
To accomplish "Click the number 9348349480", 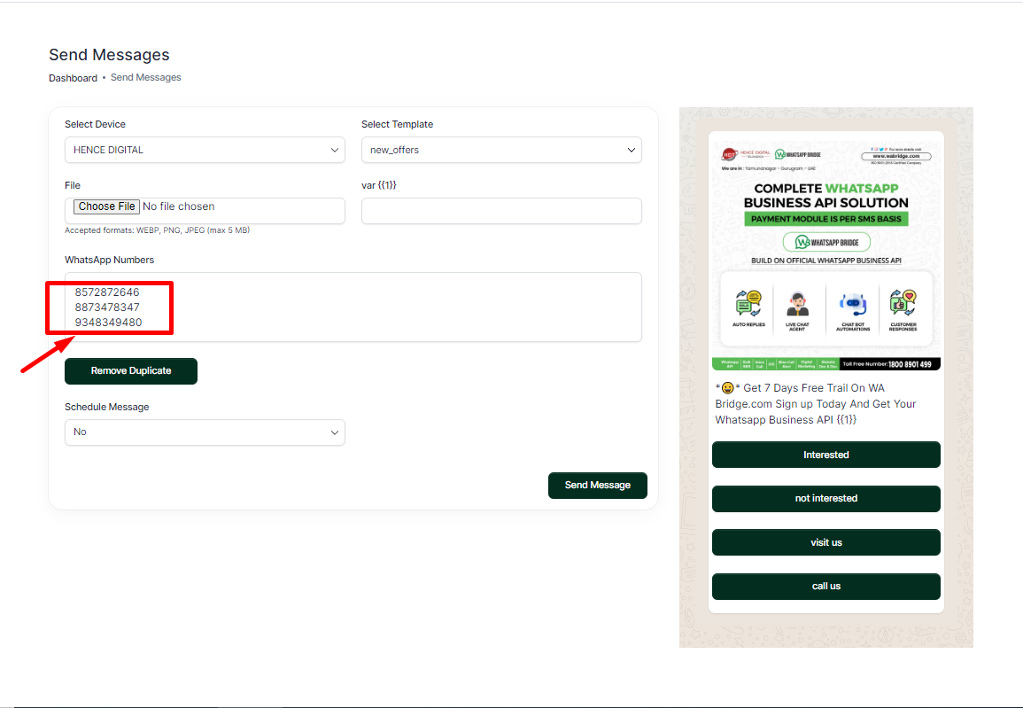I will (x=108, y=323).
